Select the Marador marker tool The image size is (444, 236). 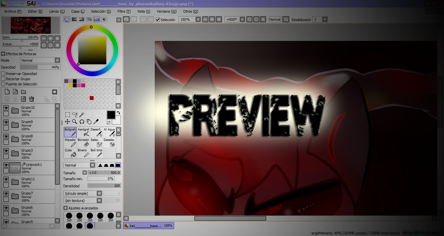[70, 142]
